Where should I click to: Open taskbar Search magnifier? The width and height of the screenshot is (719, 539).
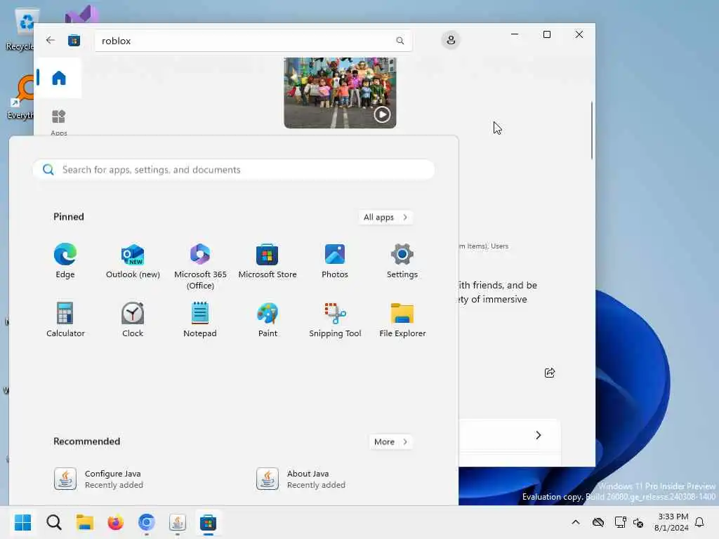(x=53, y=522)
